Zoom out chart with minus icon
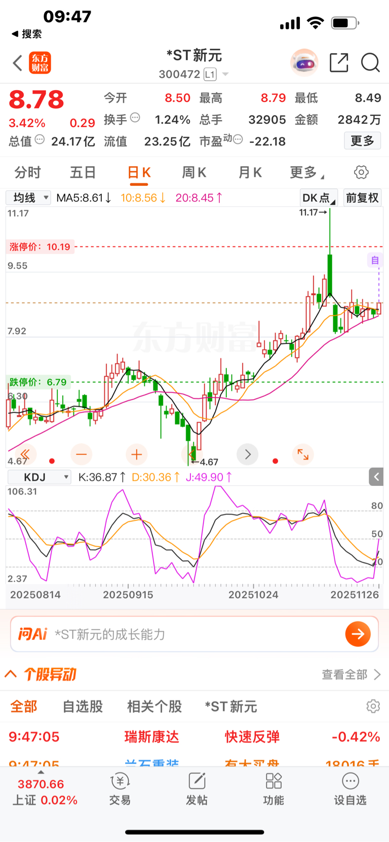This screenshot has height=842, width=389. click(82, 454)
